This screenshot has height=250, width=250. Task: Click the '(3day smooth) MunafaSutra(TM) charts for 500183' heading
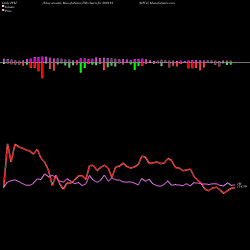(x=78, y=3)
